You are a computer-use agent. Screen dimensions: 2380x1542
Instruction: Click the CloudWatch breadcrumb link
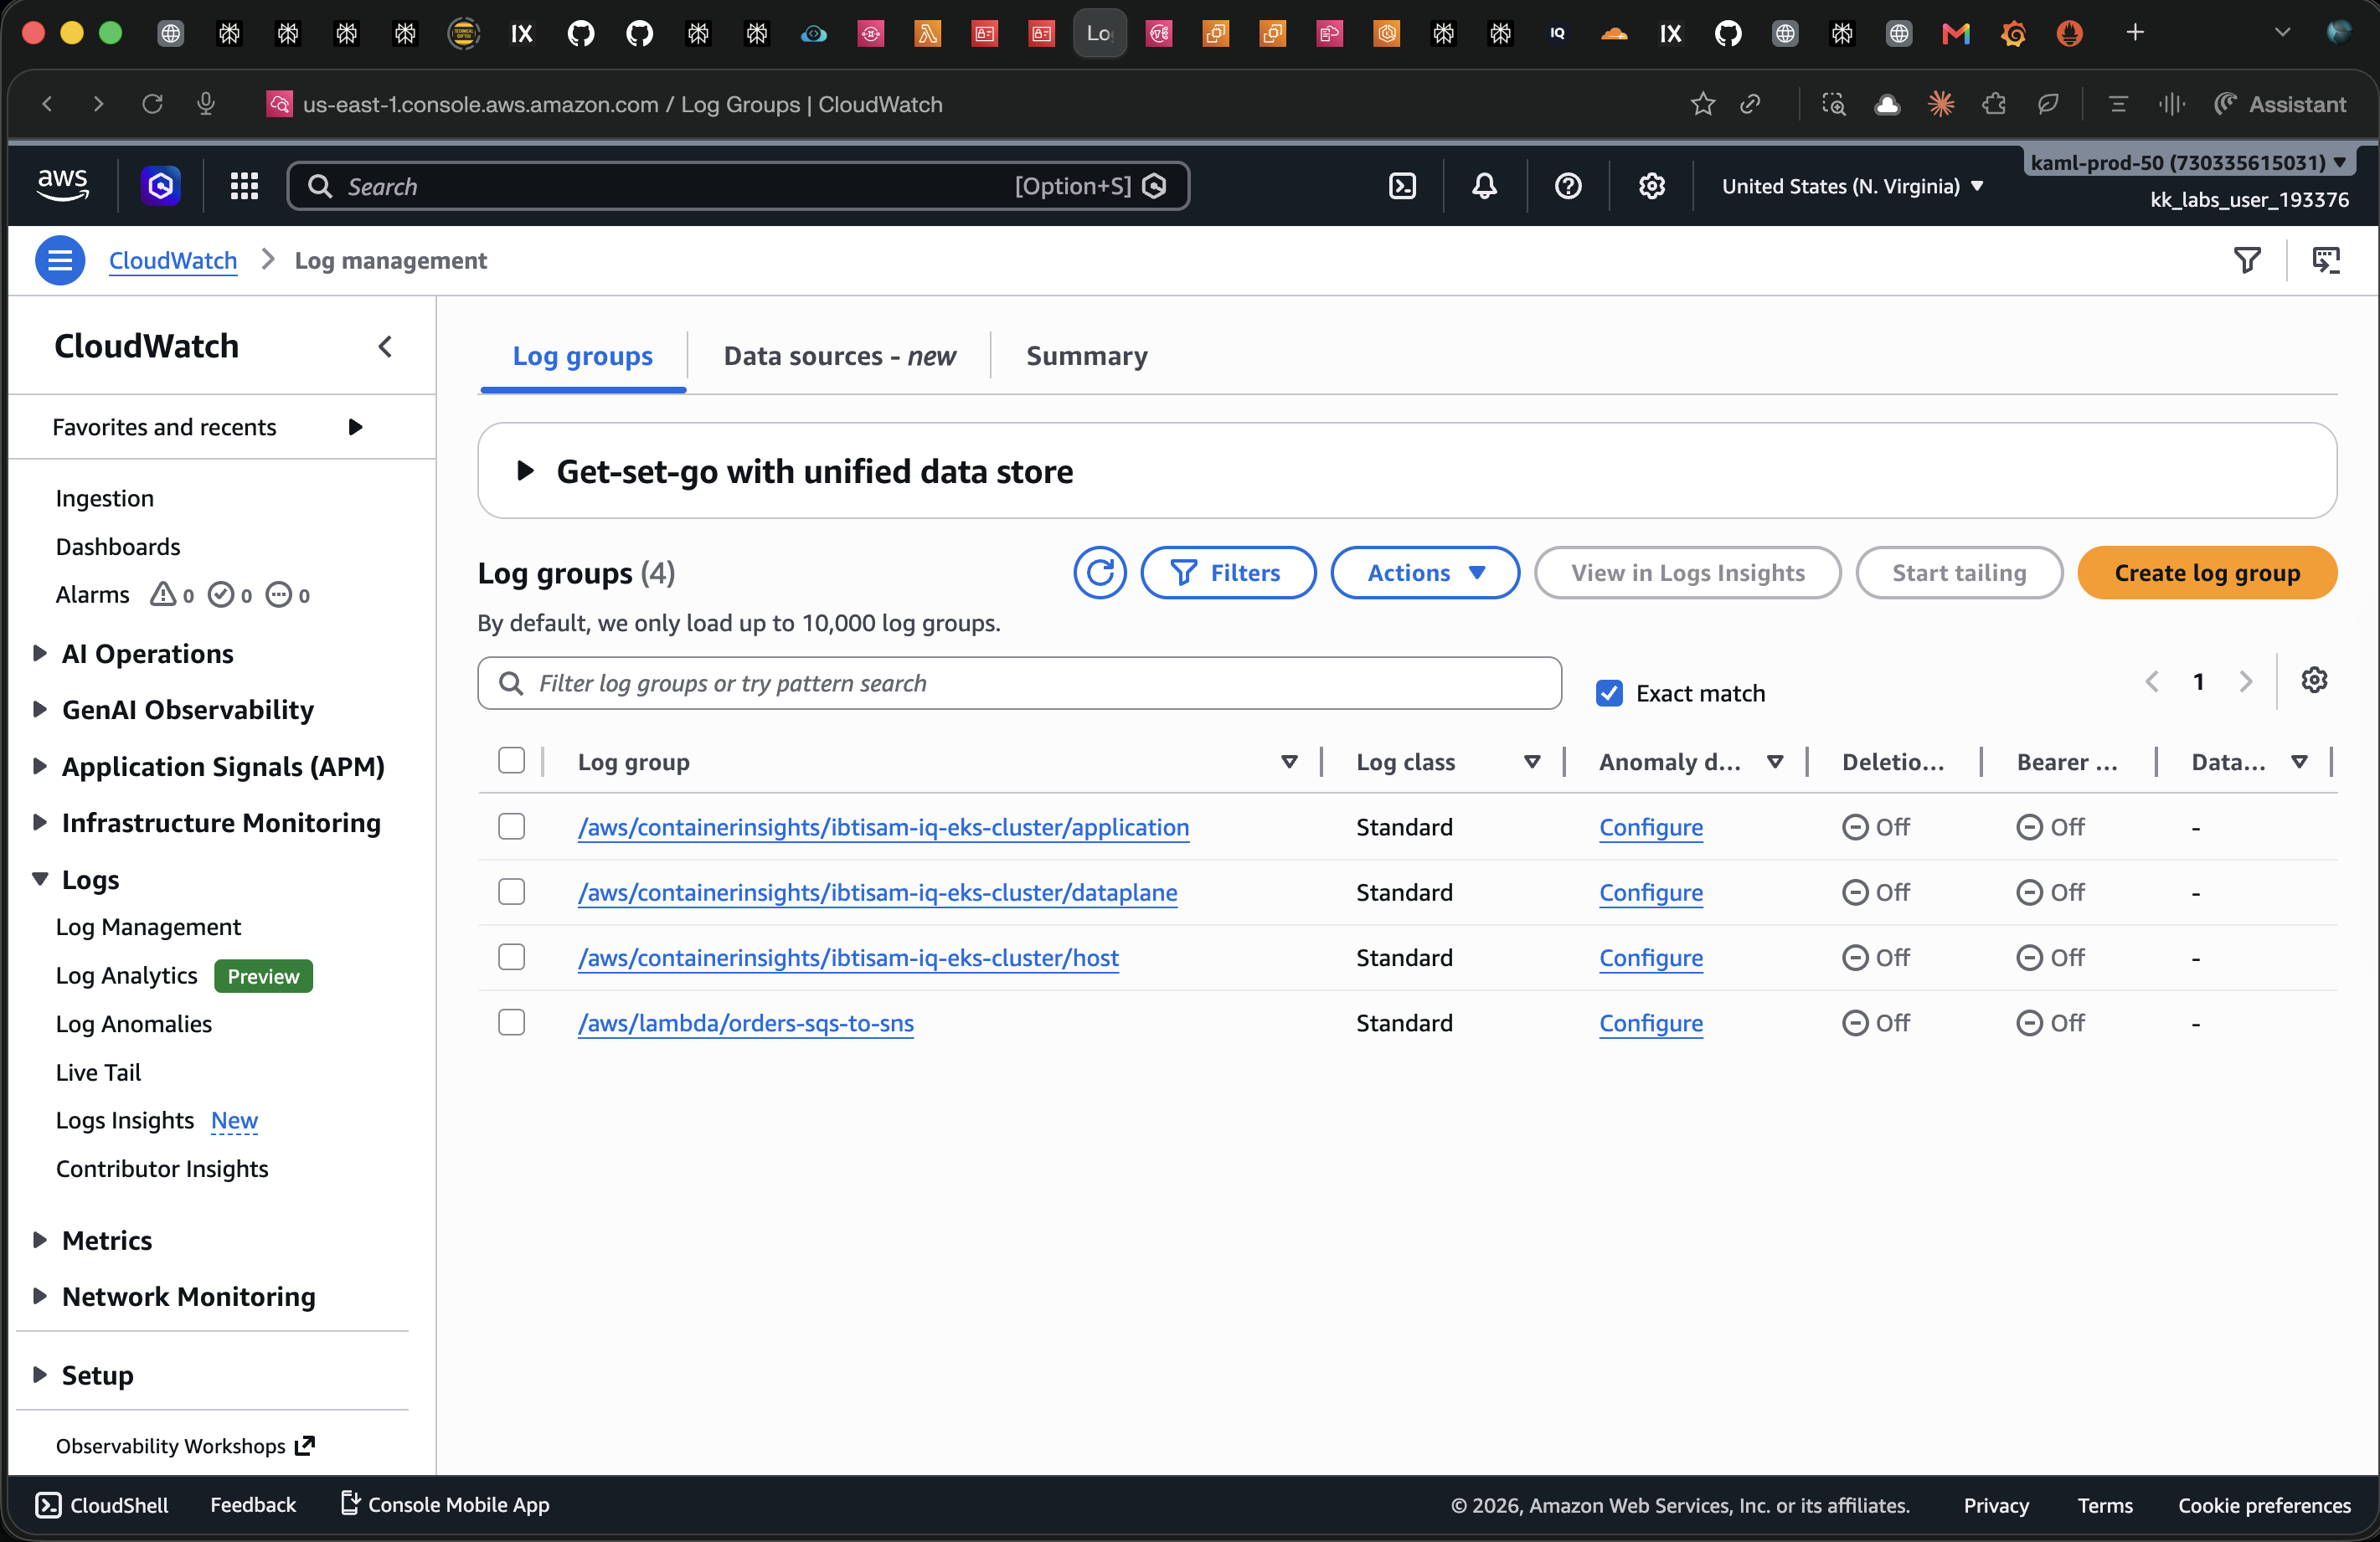[172, 260]
